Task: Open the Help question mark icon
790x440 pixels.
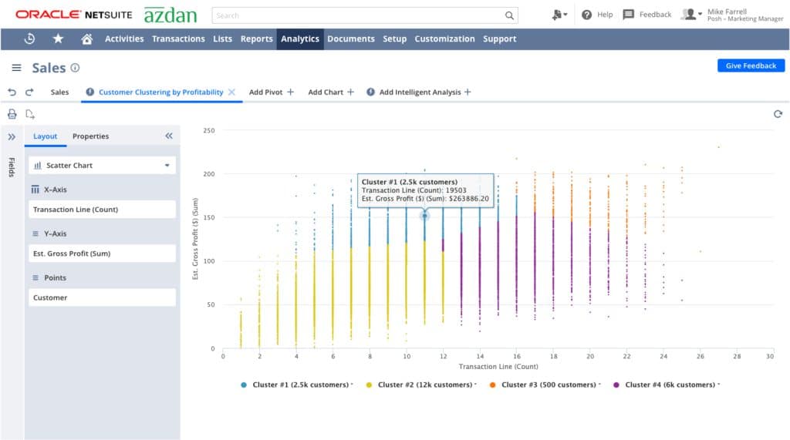Action: 586,15
